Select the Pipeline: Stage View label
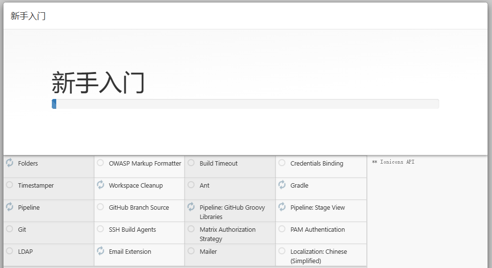Image resolution: width=492 pixels, height=268 pixels. coord(317,208)
